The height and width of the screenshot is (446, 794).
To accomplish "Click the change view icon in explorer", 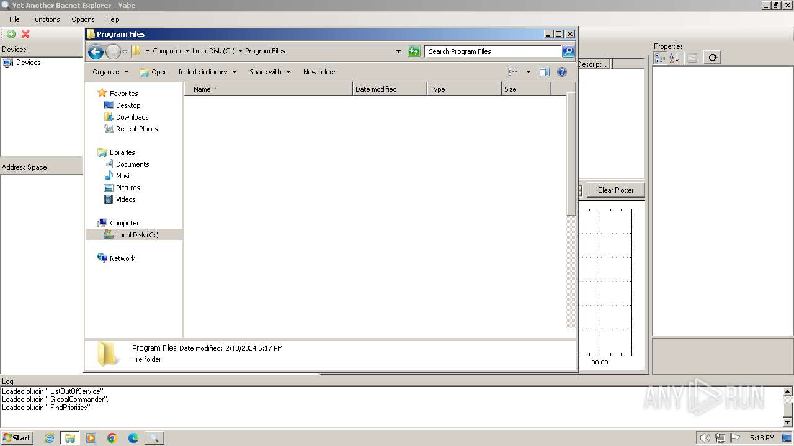I will [513, 72].
